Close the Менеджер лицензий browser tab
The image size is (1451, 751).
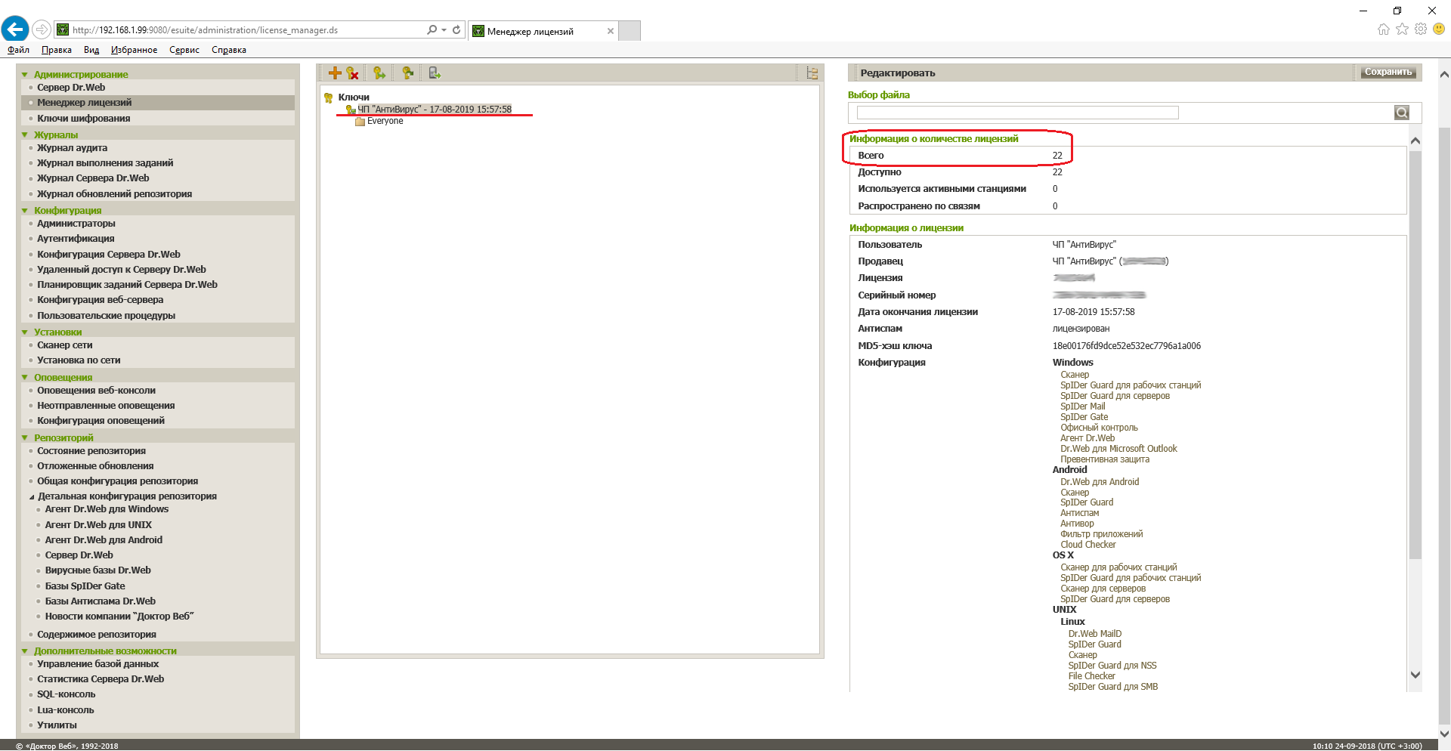coord(611,31)
